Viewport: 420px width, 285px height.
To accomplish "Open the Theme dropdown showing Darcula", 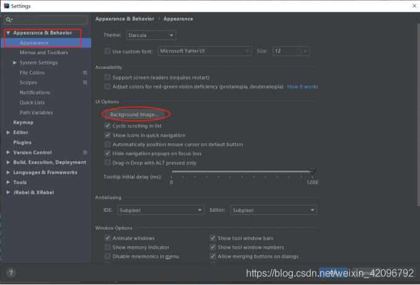I will pyautogui.click(x=151, y=35).
